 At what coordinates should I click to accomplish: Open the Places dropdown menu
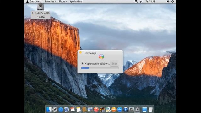(63, 1)
